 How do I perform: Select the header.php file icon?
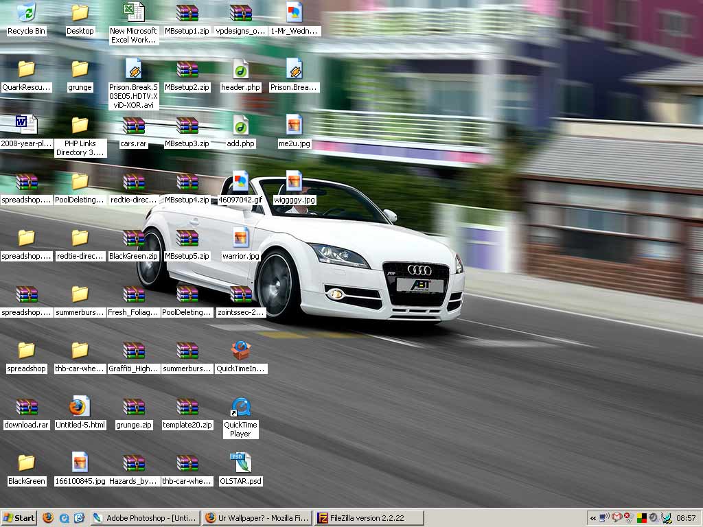240,70
